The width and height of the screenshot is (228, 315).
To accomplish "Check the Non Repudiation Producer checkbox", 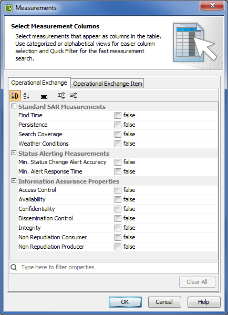I will pyautogui.click(x=118, y=247).
